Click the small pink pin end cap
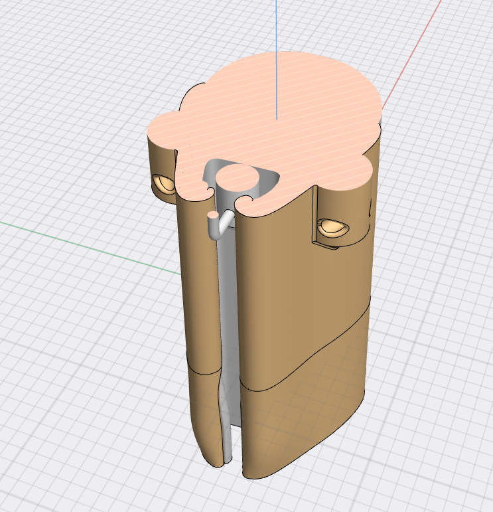493x512 pixels. [x=212, y=214]
